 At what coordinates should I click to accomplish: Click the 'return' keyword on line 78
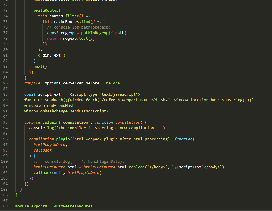point(54,39)
